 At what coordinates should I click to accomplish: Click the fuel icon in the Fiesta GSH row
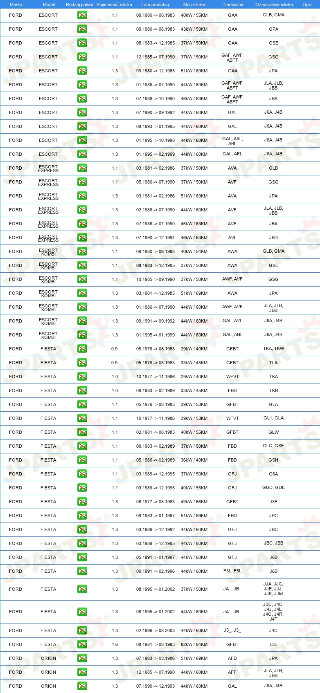tap(82, 460)
